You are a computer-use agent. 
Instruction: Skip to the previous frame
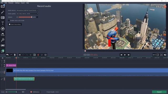click(x=121, y=55)
